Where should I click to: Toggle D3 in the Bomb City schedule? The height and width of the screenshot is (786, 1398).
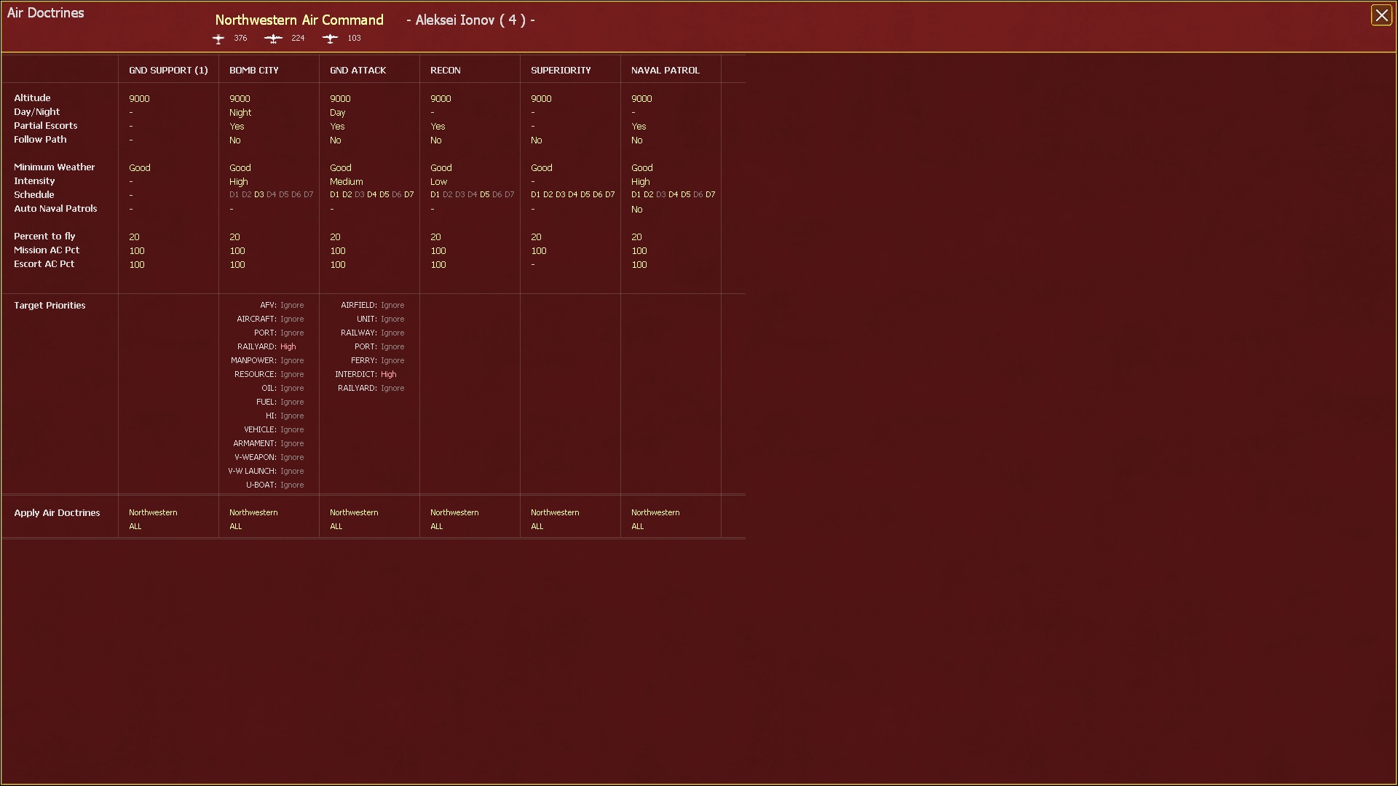[259, 194]
